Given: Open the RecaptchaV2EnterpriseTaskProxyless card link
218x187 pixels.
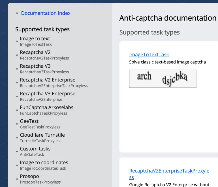Looking at the screenshot, I should (x=169, y=174).
